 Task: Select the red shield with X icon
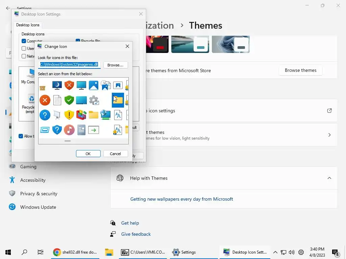tap(69, 85)
